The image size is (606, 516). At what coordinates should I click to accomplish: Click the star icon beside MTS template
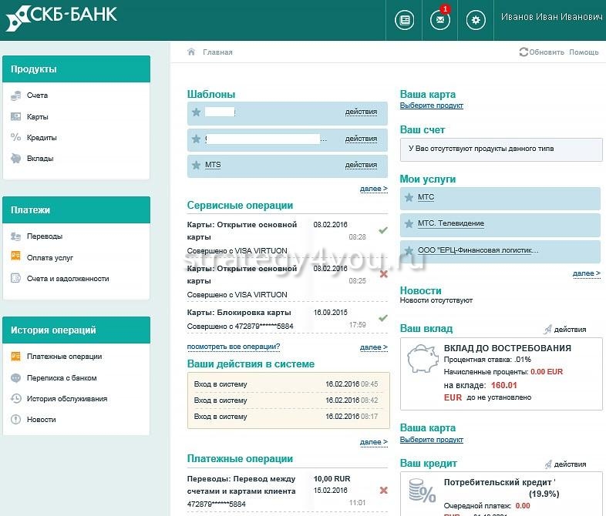[196, 165]
